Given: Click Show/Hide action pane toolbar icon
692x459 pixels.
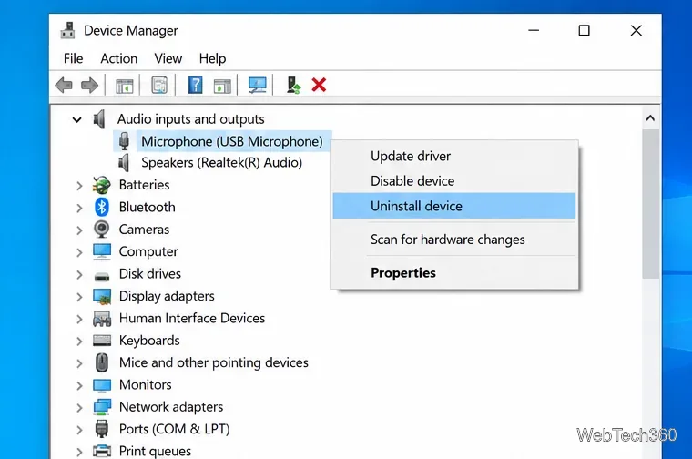Looking at the screenshot, I should point(222,86).
